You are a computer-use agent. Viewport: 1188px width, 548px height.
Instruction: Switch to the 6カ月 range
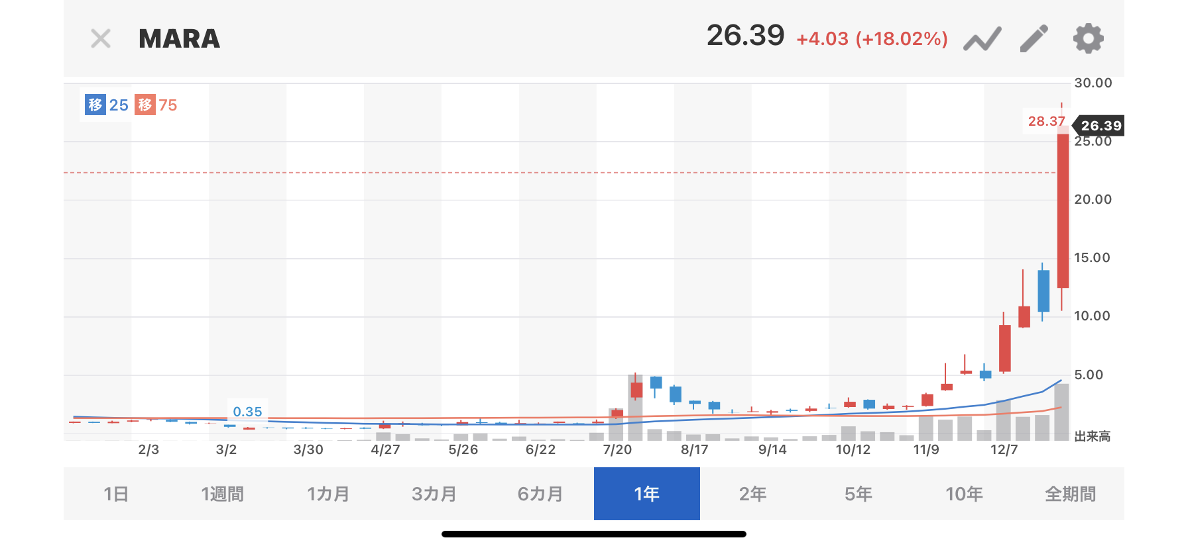(x=541, y=494)
